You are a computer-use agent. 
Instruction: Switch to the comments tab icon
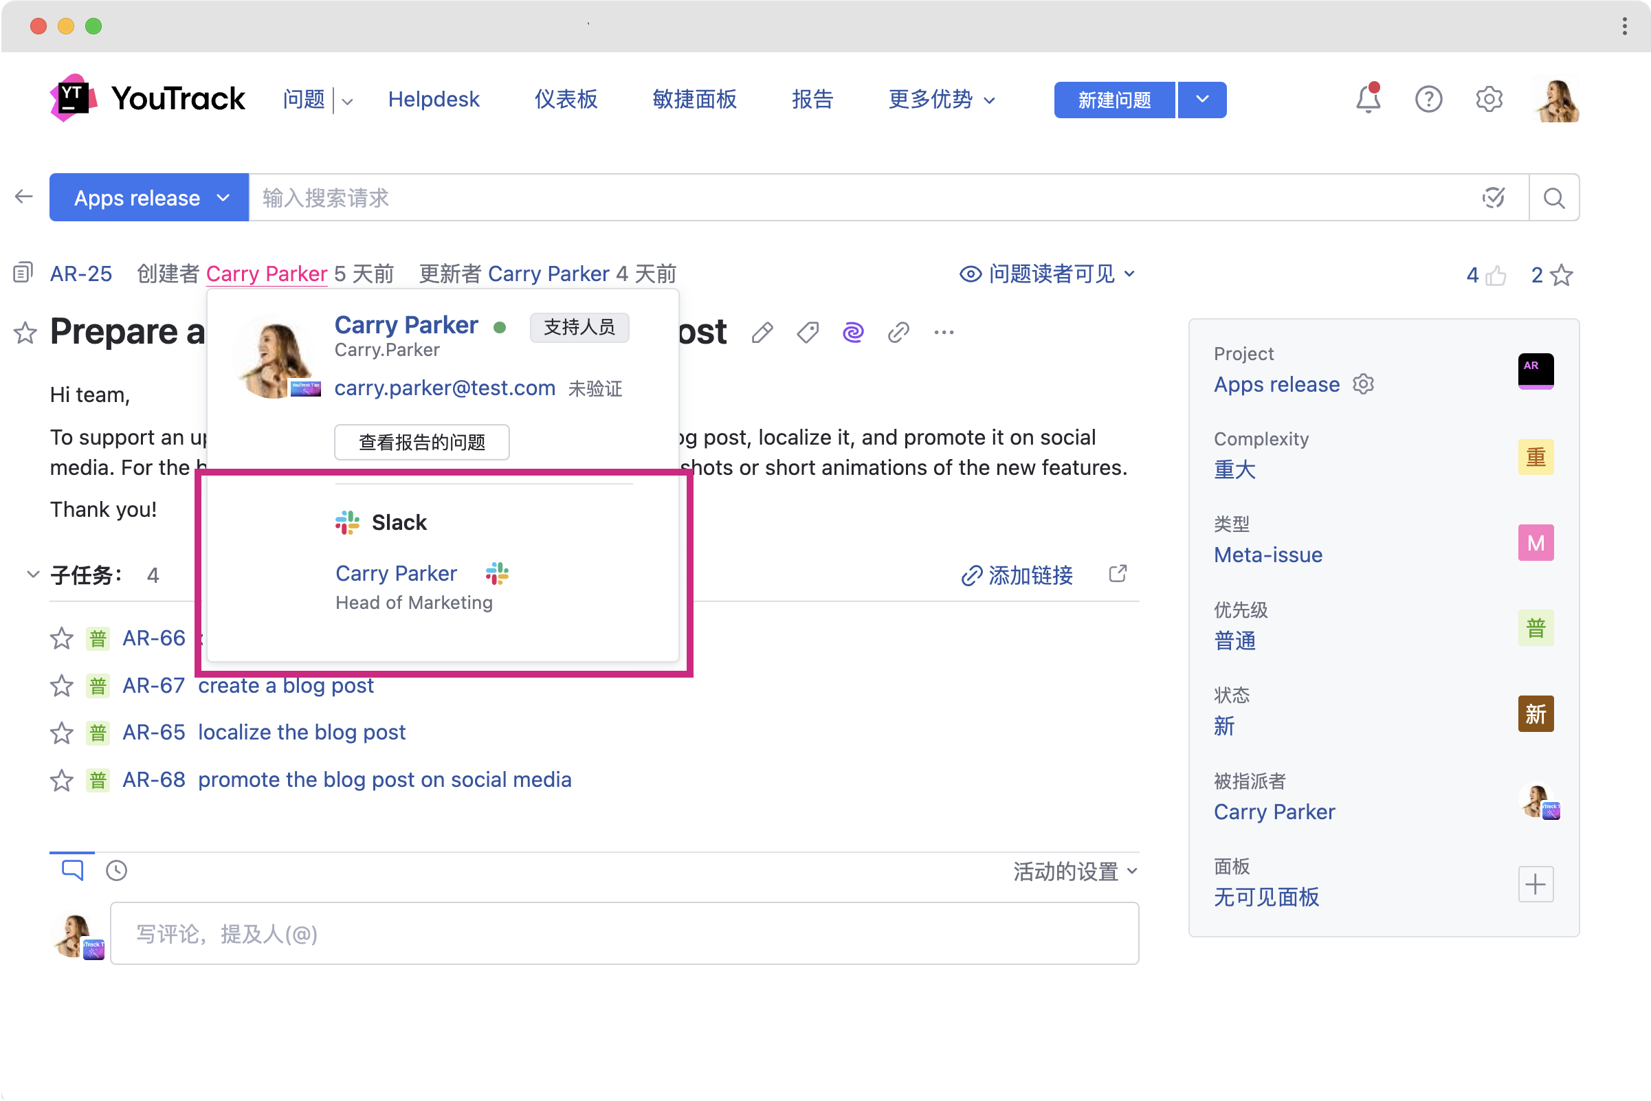(x=72, y=871)
